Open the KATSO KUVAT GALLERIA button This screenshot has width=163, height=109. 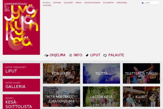(x=21, y=85)
